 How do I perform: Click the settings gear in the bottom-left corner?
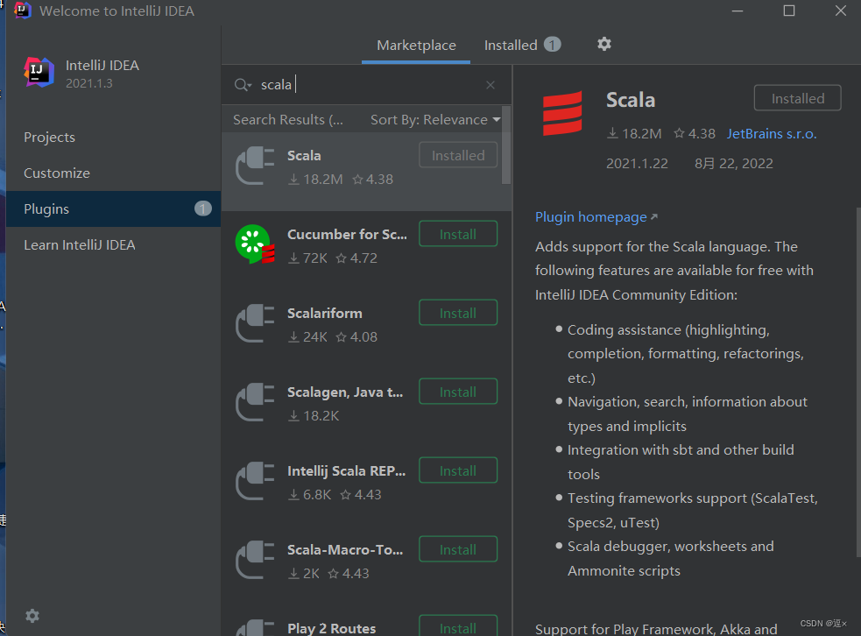coord(32,616)
